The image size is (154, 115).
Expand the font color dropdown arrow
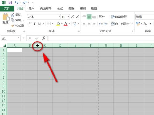pyautogui.click(x=69, y=24)
